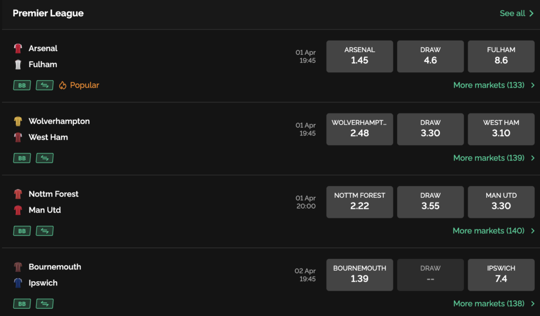
Task: Open chevron next to More markets (140)
Action: tap(533, 231)
